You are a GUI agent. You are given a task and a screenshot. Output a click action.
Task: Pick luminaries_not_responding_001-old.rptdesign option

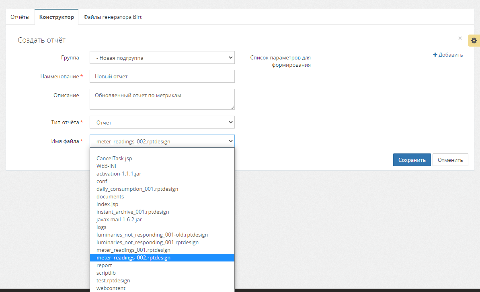[x=152, y=235]
